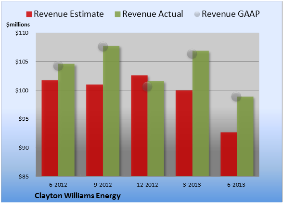This screenshot has width=283, height=203.
Task: Click the gray Revenue GAAP legend marker
Action: (197, 14)
